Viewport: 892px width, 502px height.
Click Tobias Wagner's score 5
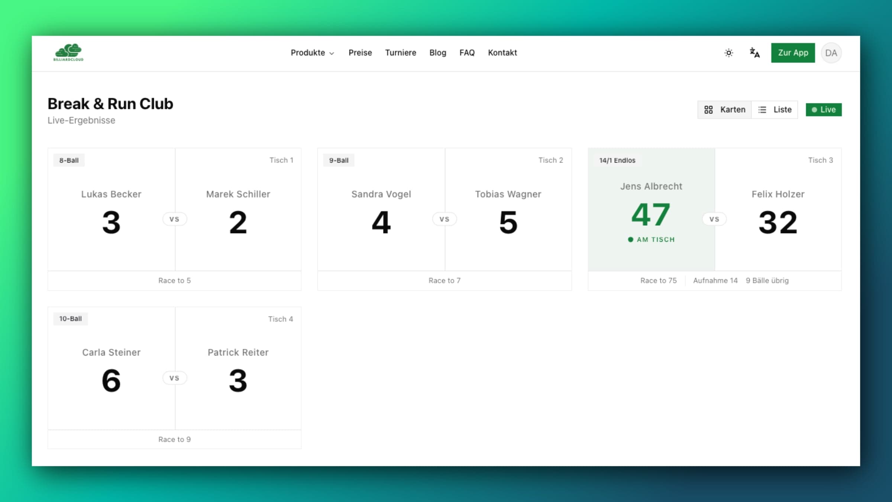[508, 222]
